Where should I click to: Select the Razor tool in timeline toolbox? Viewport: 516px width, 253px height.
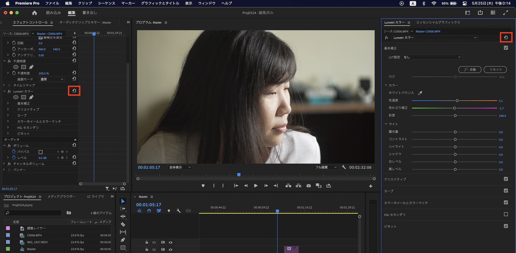123,224
